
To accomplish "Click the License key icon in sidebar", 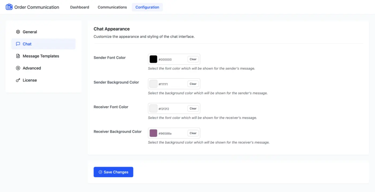I will (x=18, y=80).
